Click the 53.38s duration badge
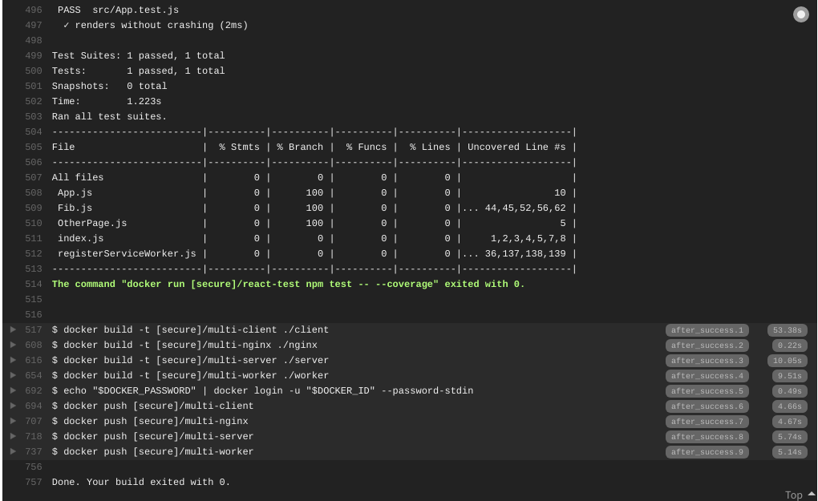 tap(788, 330)
